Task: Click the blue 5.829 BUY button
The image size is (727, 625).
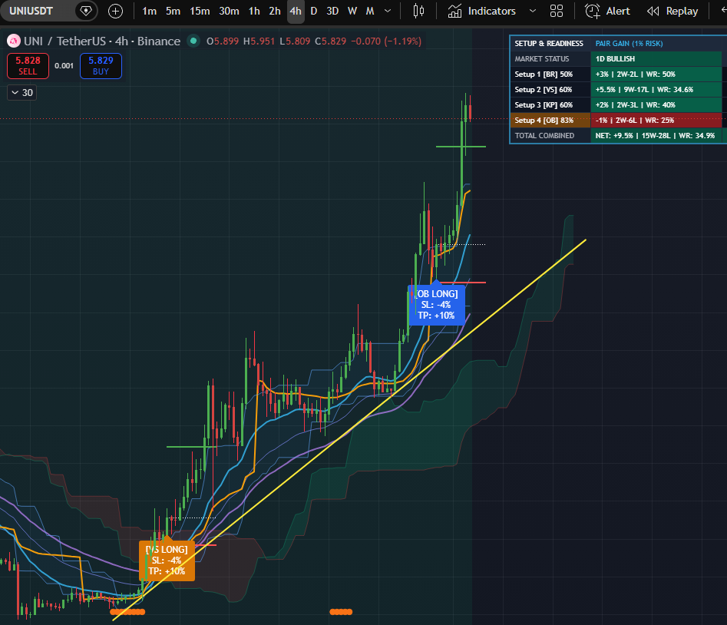Action: click(x=101, y=66)
